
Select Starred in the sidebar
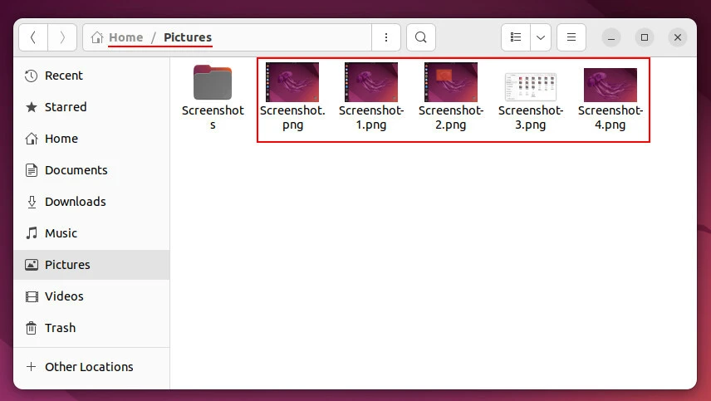tap(66, 107)
